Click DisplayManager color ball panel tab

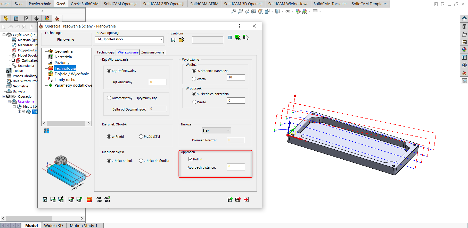[x=47, y=18]
